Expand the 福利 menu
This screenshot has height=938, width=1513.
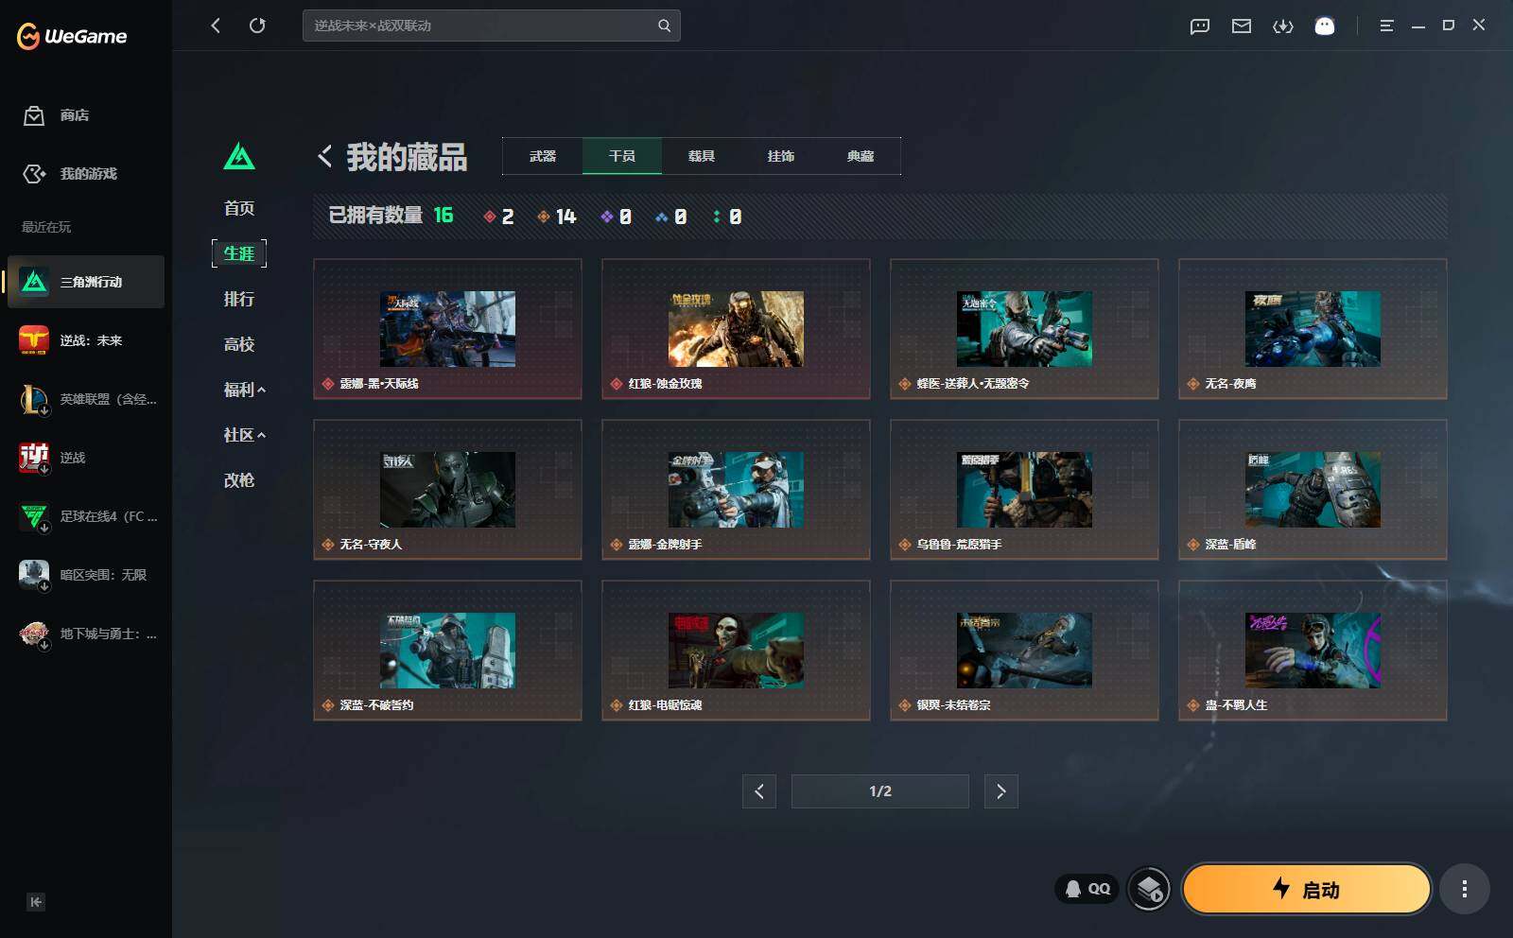tap(244, 390)
